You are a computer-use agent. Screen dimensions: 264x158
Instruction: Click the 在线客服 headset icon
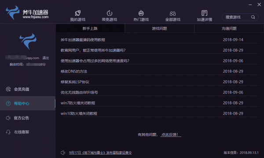point(8,132)
